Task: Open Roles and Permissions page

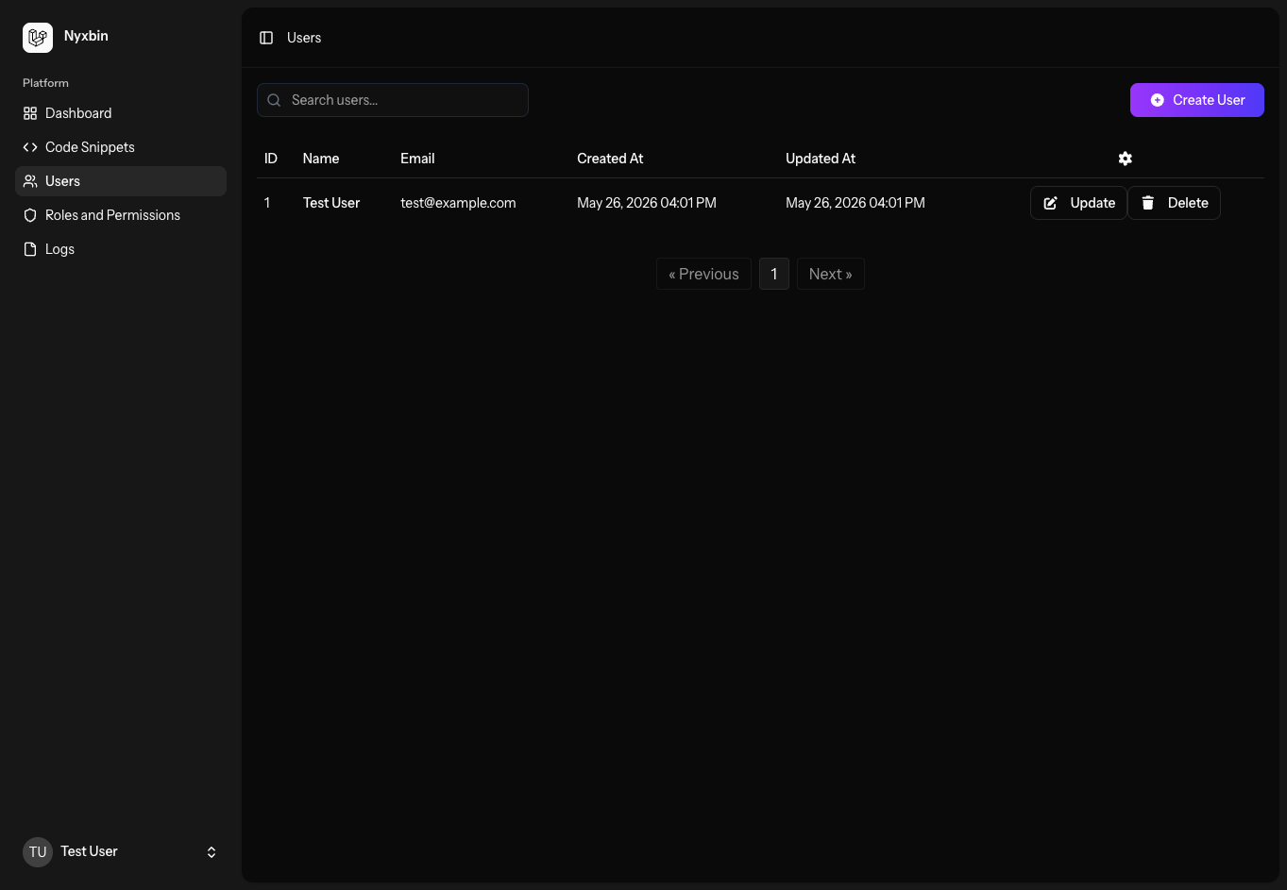Action: 121,215
